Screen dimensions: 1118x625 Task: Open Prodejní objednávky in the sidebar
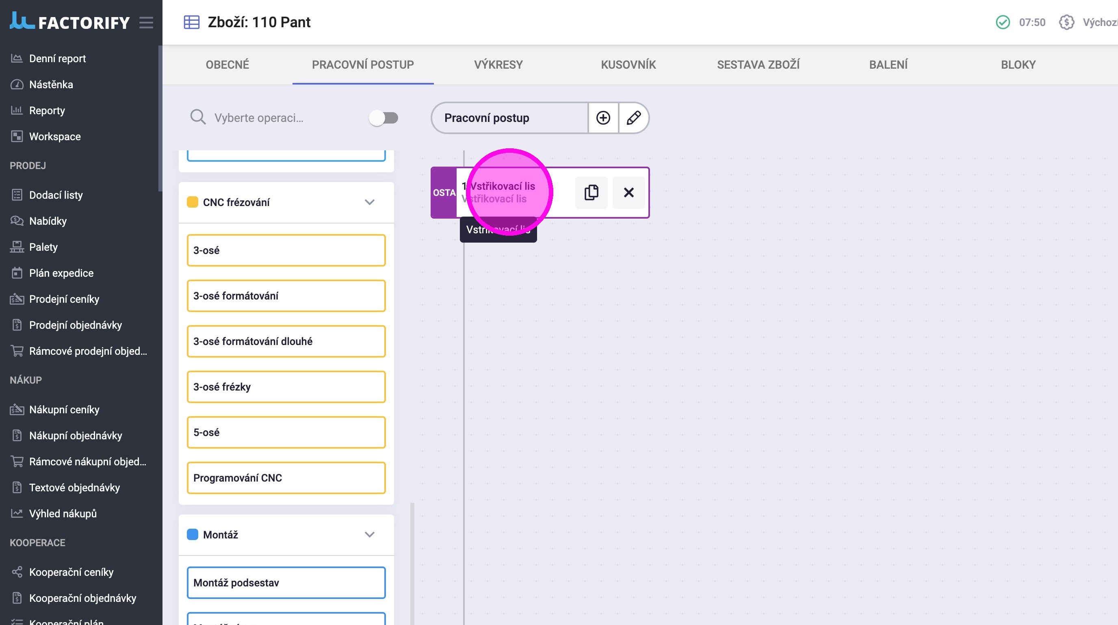click(76, 325)
